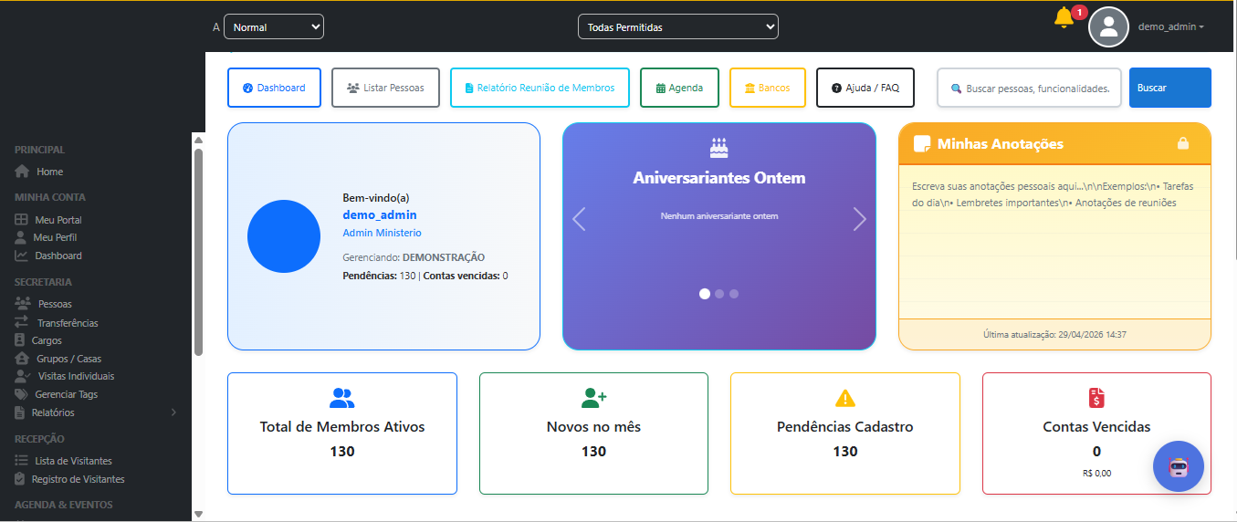
Task: Open Meu Perfil in the sidebar
Action: tap(55, 237)
